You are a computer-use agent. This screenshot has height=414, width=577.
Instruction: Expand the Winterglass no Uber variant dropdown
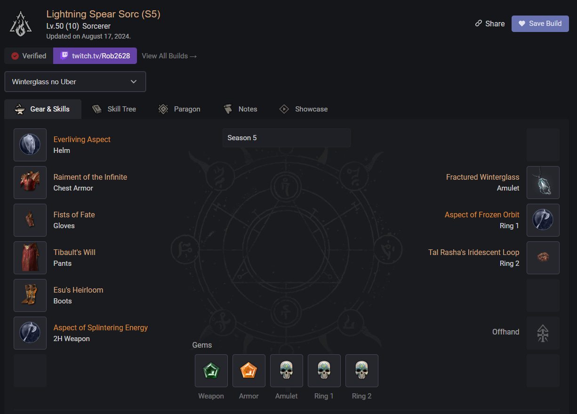(75, 82)
